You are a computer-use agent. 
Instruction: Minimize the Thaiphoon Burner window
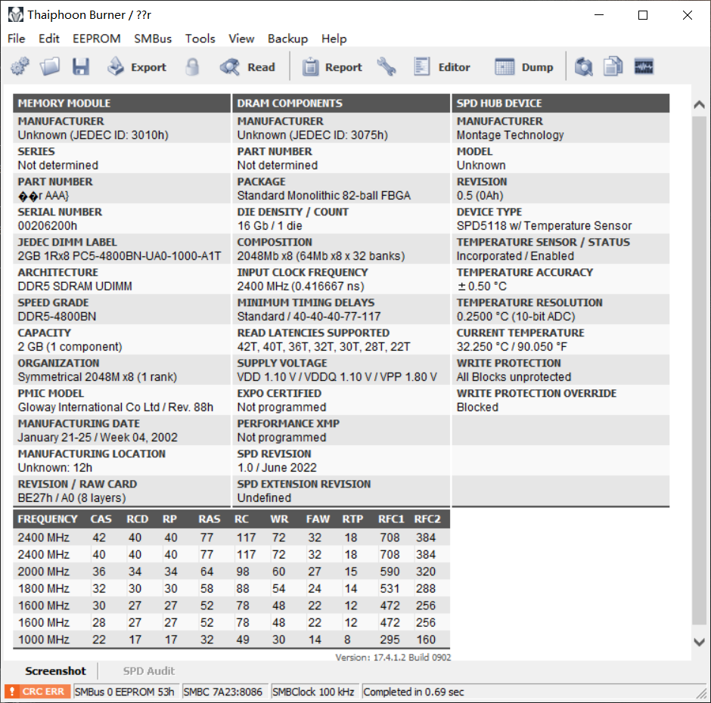point(599,15)
